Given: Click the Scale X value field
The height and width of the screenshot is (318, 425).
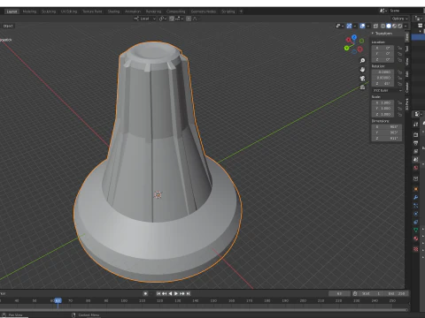Looking at the screenshot, I should [x=382, y=102].
